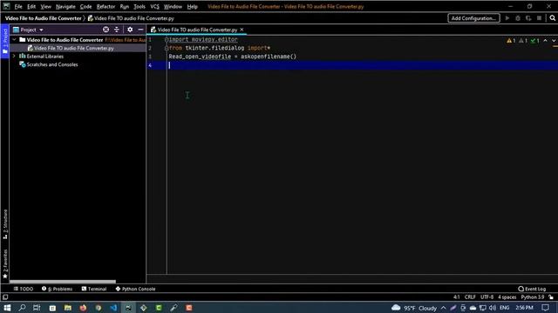Close the Converter.py editor tab
This screenshot has width=558, height=313.
coord(242,30)
